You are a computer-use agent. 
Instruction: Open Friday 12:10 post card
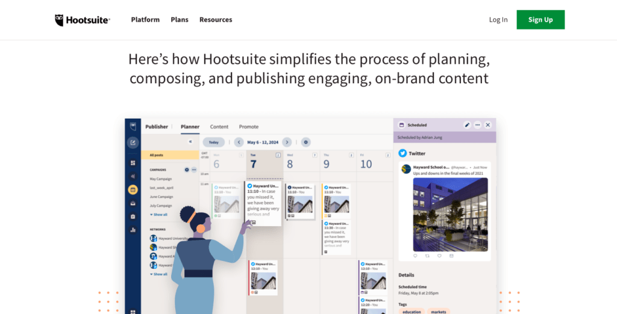[x=373, y=278]
